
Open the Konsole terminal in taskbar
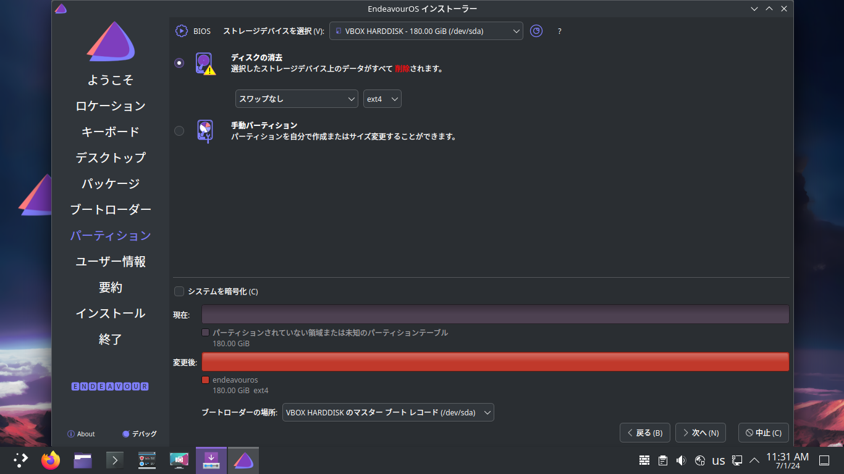point(115,460)
